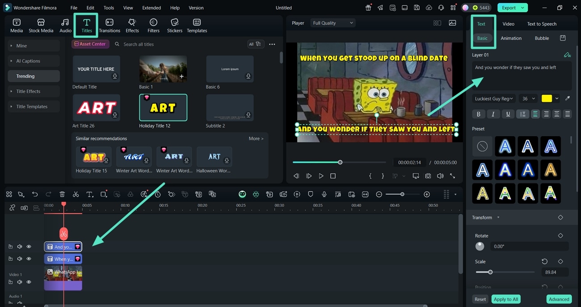Expand the Title Effects category
Image resolution: width=581 pixels, height=307 pixels.
point(34,91)
